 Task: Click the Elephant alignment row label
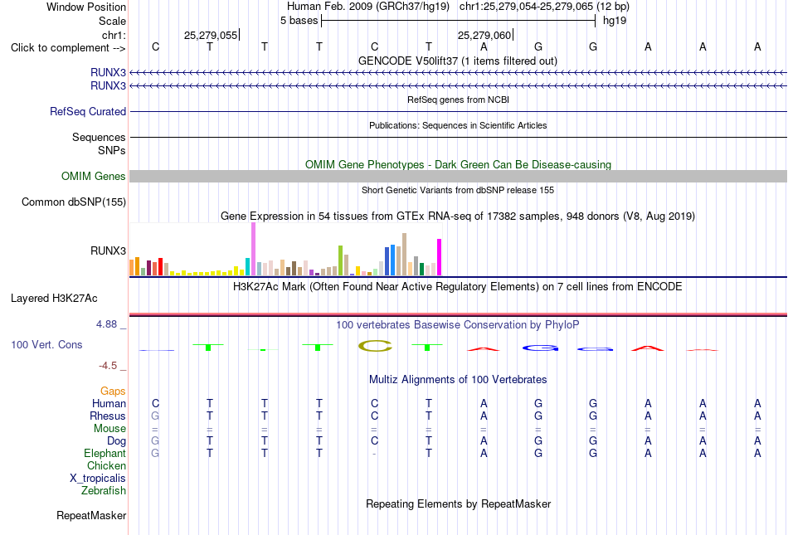point(105,453)
